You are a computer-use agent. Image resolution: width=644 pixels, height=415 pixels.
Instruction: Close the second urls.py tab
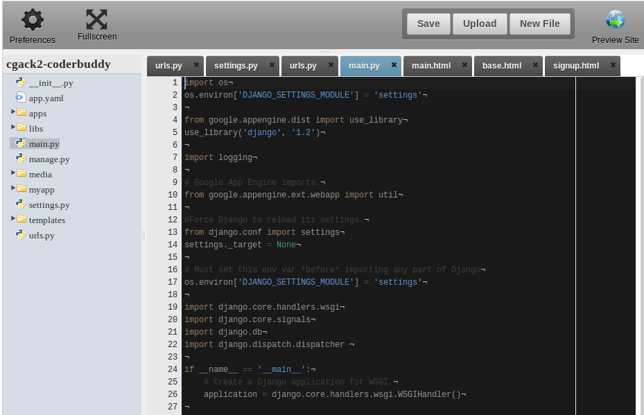331,65
